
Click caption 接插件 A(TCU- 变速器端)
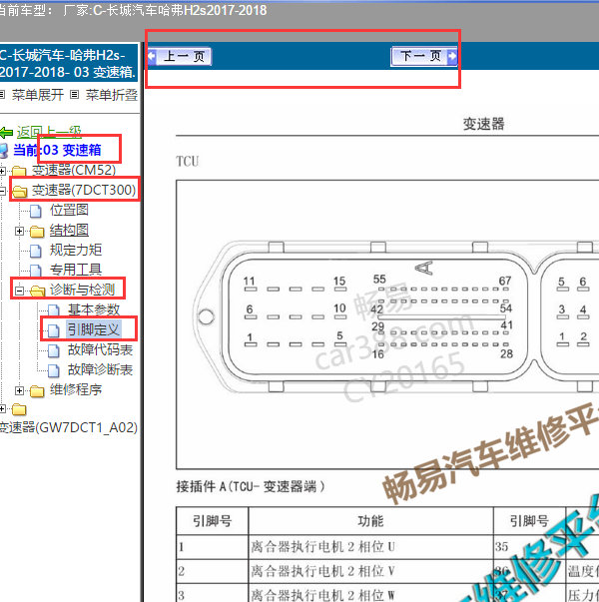(x=251, y=486)
